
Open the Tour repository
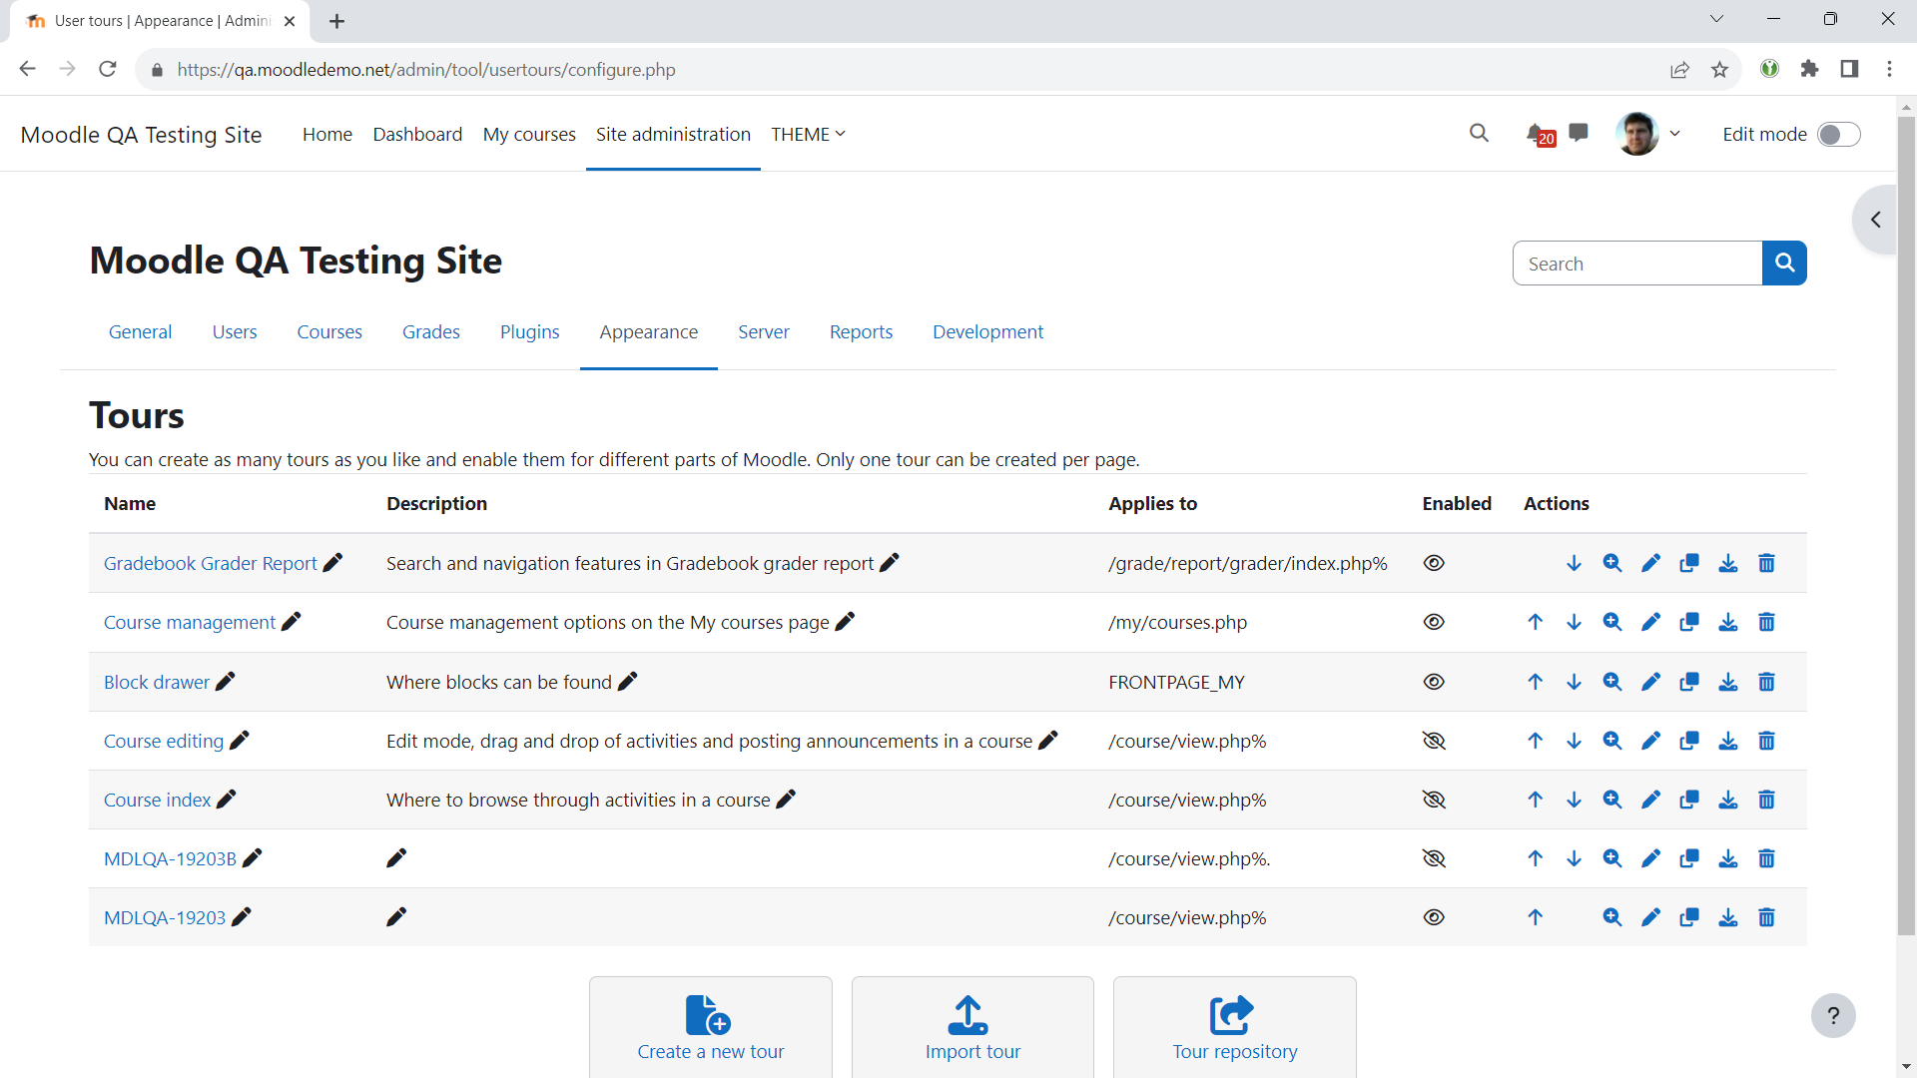coord(1235,1027)
